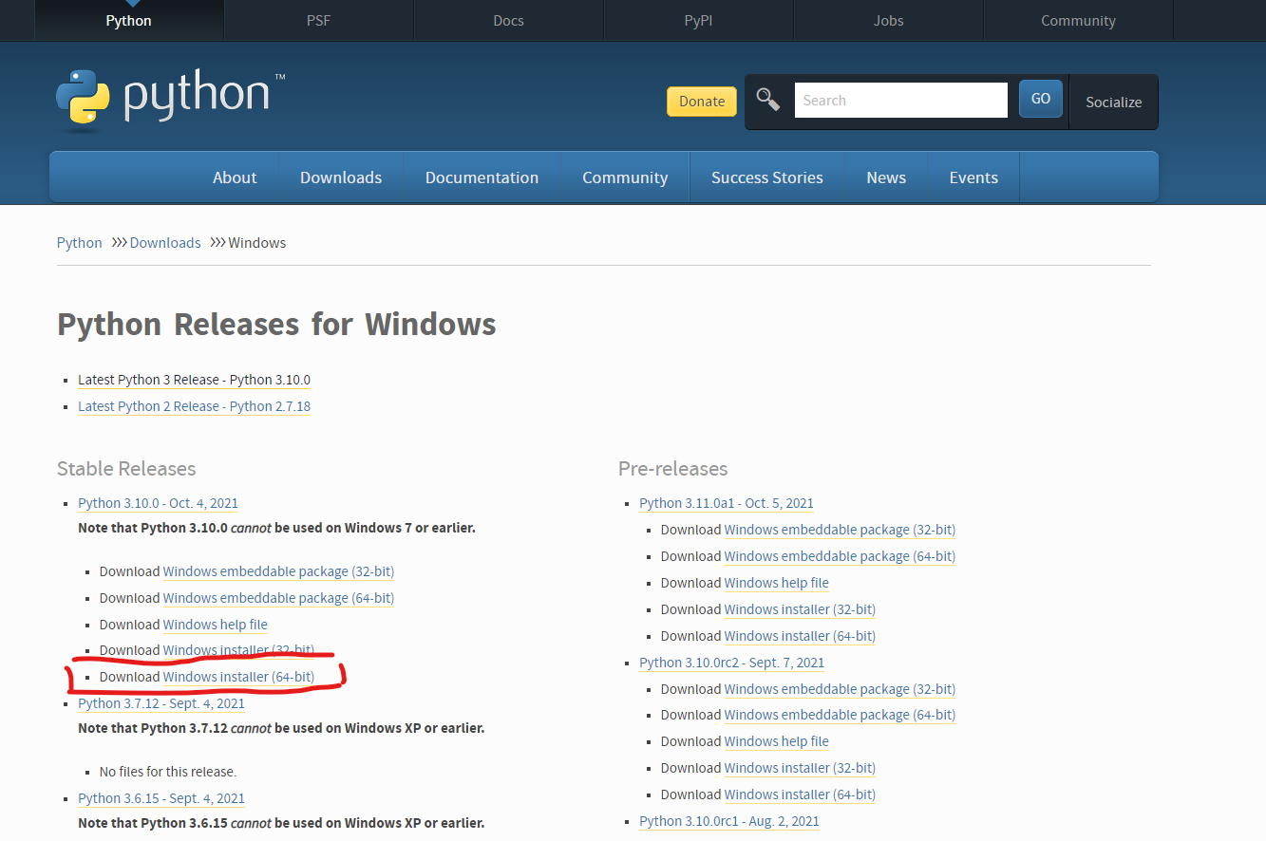1266x841 pixels.
Task: Click the Windows XP note under Python 3.7.12
Action: point(281,728)
